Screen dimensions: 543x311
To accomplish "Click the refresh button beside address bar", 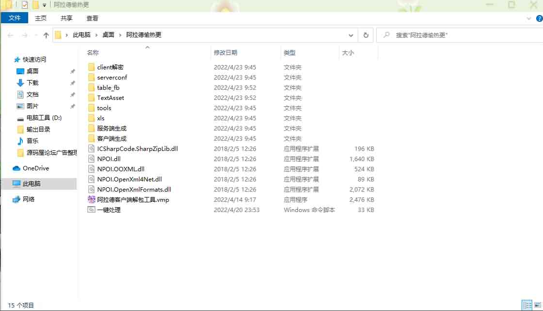I will (366, 35).
